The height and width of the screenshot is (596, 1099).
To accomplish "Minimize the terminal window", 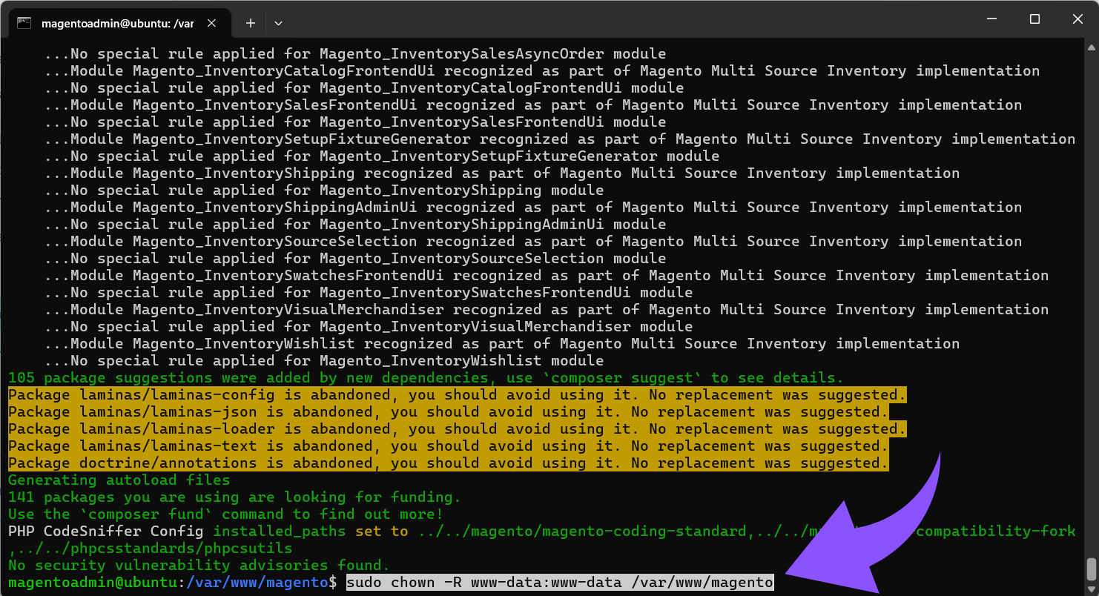I will 991,19.
